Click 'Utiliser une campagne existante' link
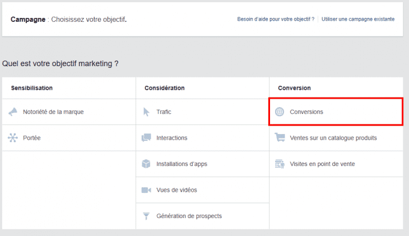Screen dimensions: 409x236 tap(357, 19)
